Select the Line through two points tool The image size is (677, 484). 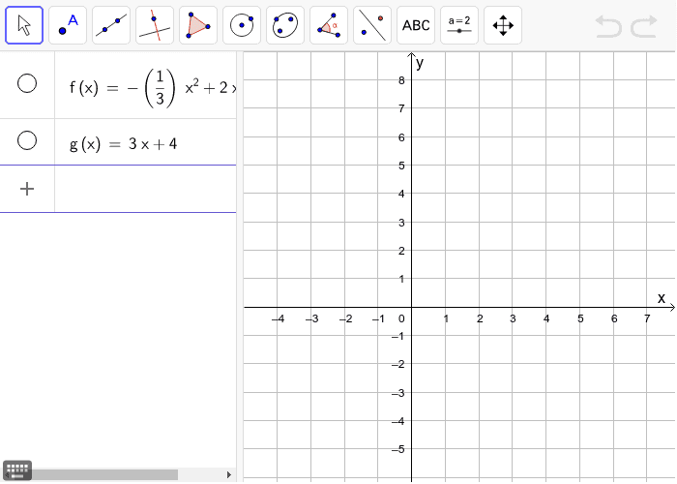point(111,25)
